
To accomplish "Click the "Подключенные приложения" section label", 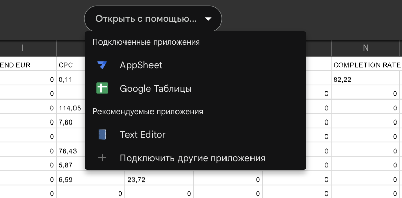I will point(146,42).
